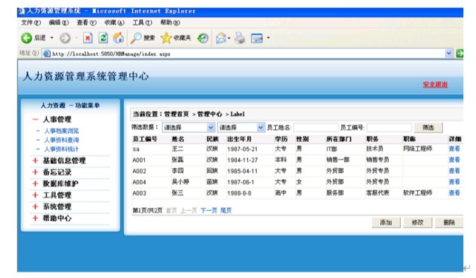
Task: Click the 添加 button
Action: click(386, 222)
